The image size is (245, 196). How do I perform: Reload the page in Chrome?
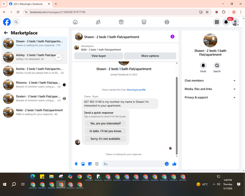pyautogui.click(x=18, y=12)
